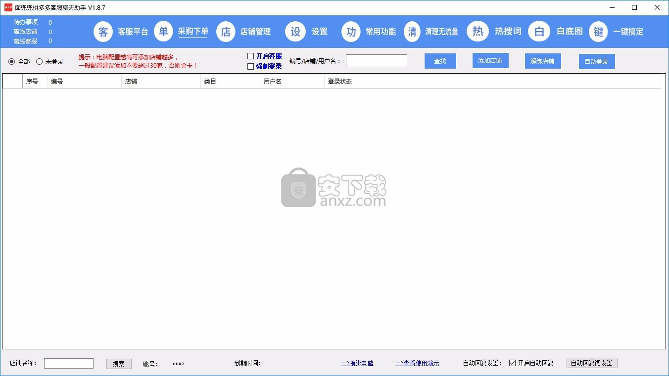Click the 店 store management circle icon
This screenshot has height=376, width=669.
(x=226, y=32)
